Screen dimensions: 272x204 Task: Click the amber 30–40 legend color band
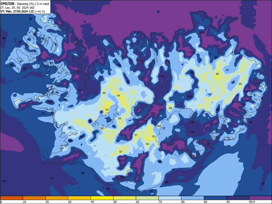point(79,198)
